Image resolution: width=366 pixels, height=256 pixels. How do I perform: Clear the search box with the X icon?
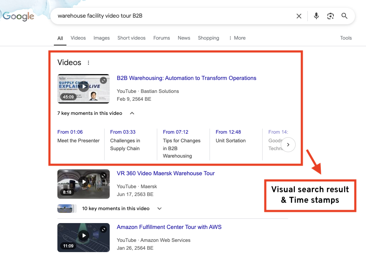[299, 16]
